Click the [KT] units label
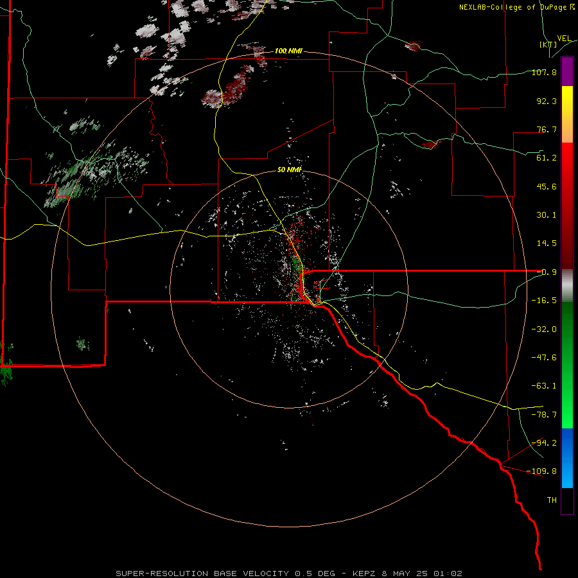 (x=548, y=44)
